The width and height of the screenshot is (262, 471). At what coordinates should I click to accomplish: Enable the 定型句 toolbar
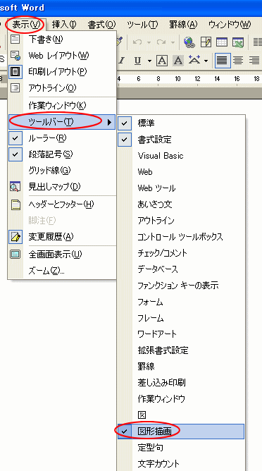(x=181, y=448)
